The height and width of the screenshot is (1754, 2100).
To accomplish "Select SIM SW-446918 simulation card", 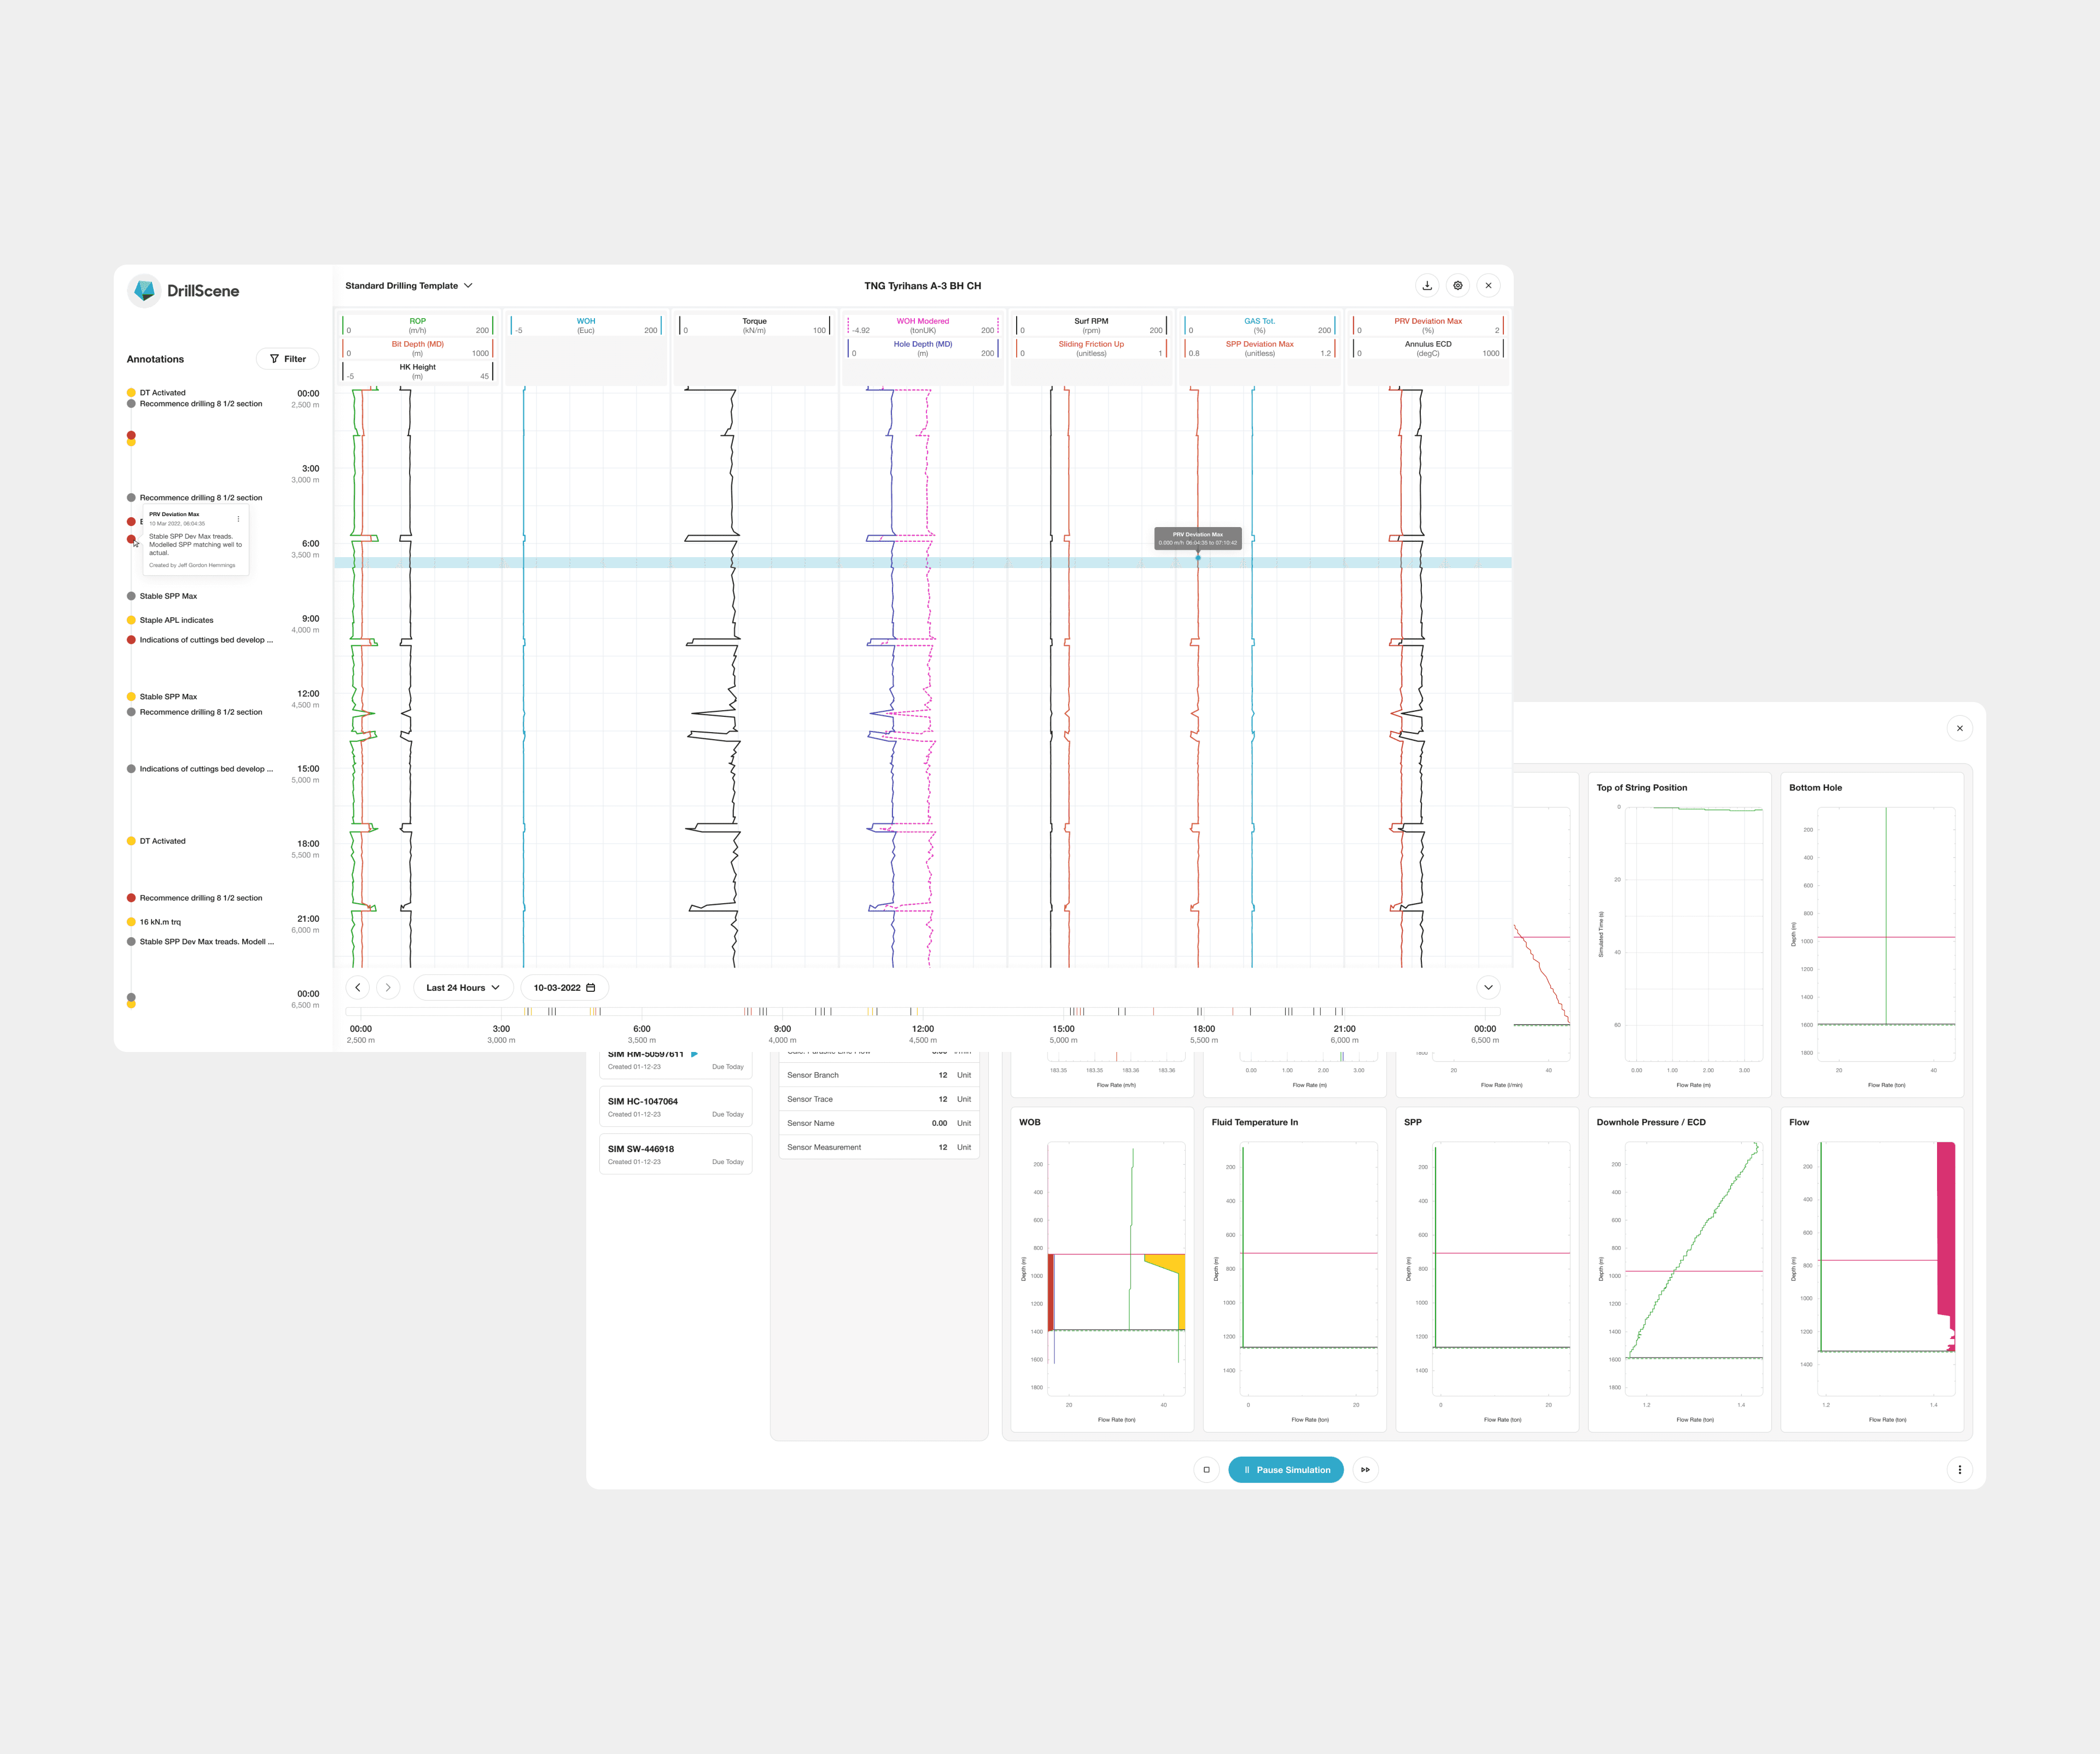I will tap(675, 1154).
